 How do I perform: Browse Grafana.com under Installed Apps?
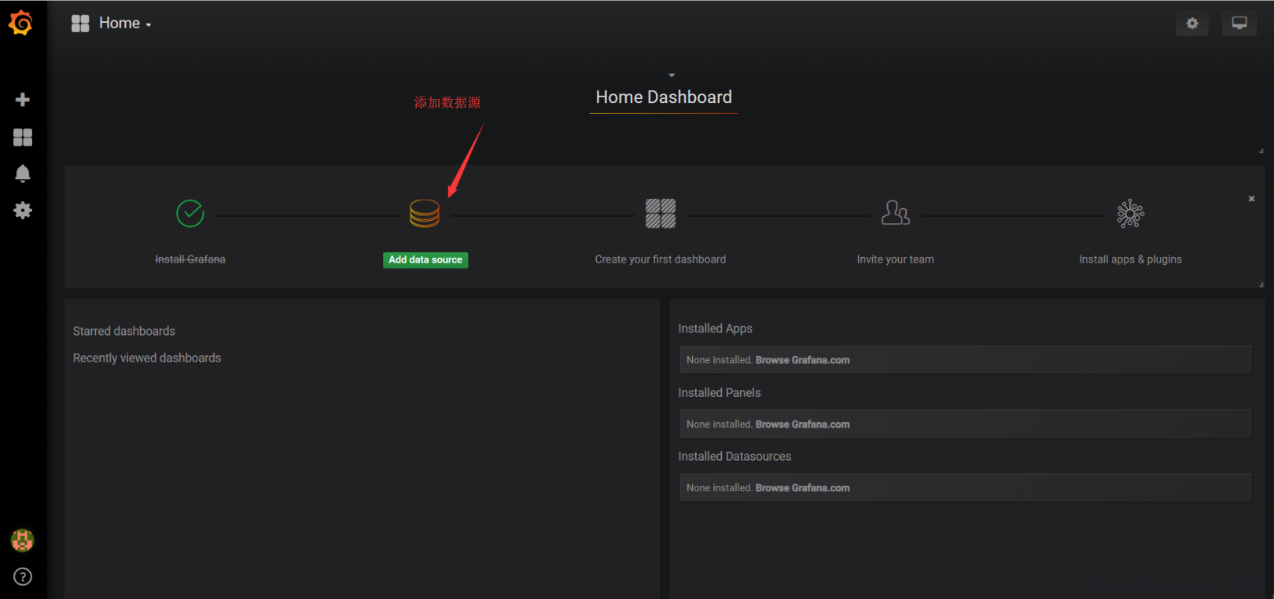(x=803, y=360)
